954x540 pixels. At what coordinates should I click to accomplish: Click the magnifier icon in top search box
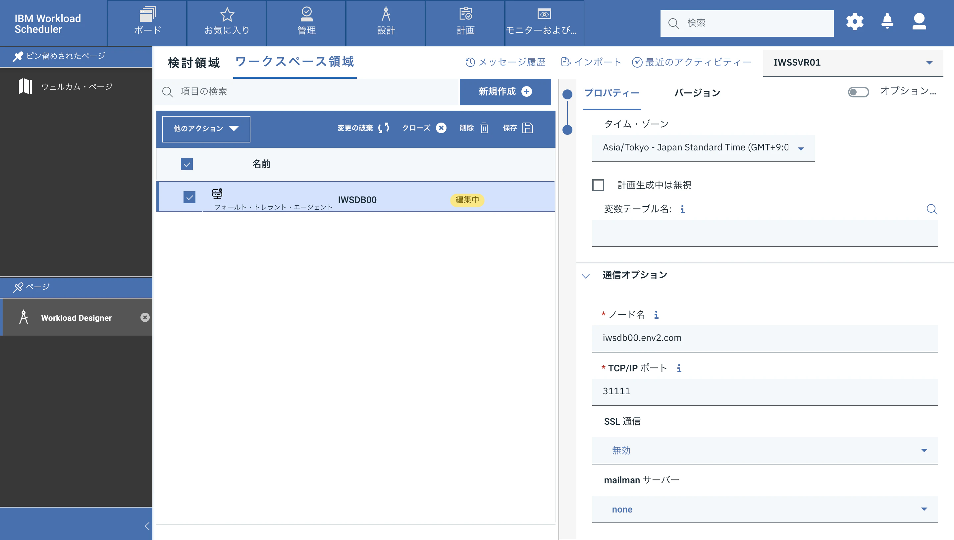673,24
